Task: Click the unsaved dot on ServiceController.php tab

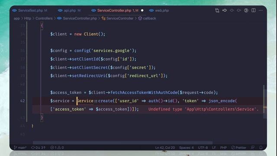Action: point(142,10)
